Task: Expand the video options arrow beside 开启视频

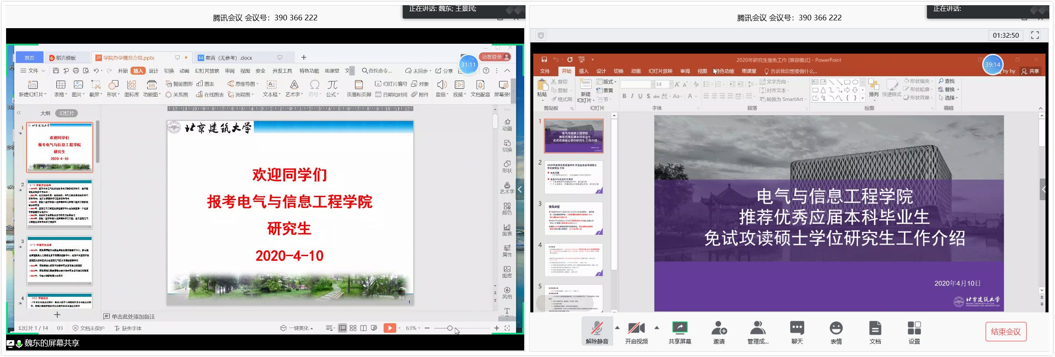Action: [x=657, y=328]
